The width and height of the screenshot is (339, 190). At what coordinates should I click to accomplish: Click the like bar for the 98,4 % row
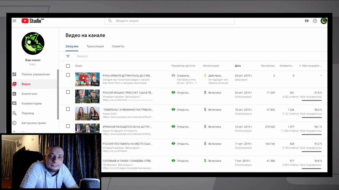tap(312, 117)
